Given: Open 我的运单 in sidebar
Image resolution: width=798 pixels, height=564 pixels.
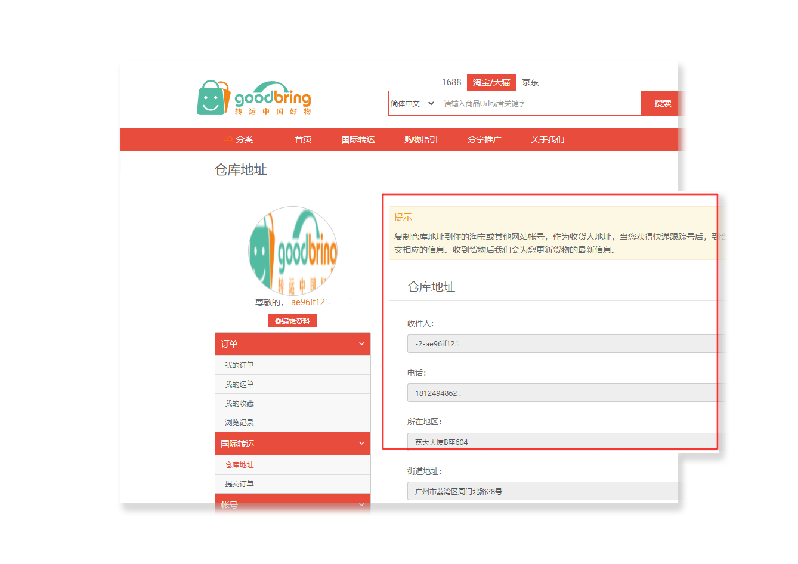Looking at the screenshot, I should tap(293, 385).
